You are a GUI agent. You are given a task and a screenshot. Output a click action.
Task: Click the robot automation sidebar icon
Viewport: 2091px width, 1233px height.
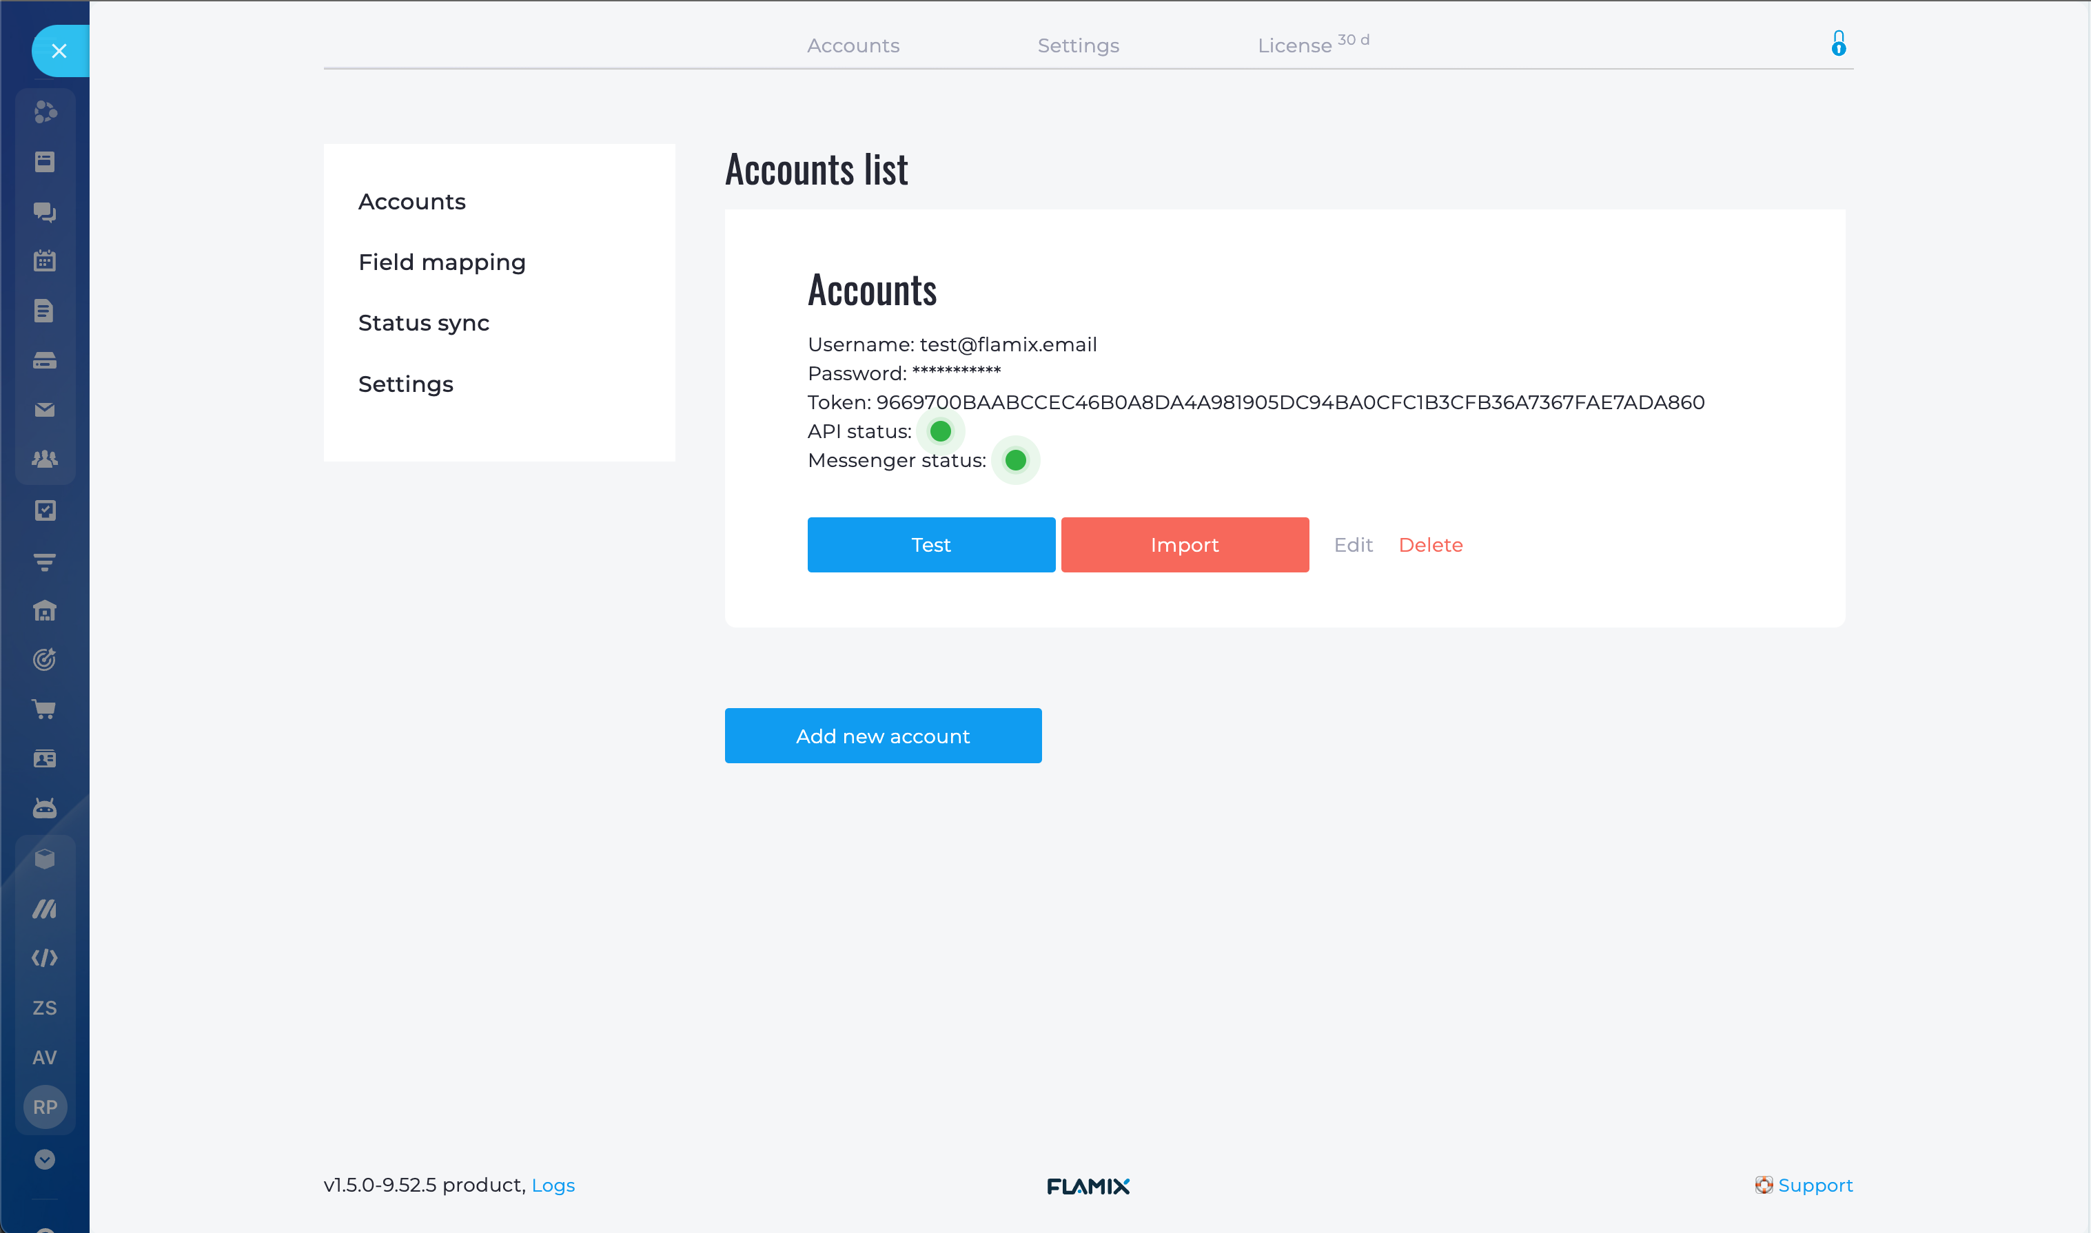point(45,807)
